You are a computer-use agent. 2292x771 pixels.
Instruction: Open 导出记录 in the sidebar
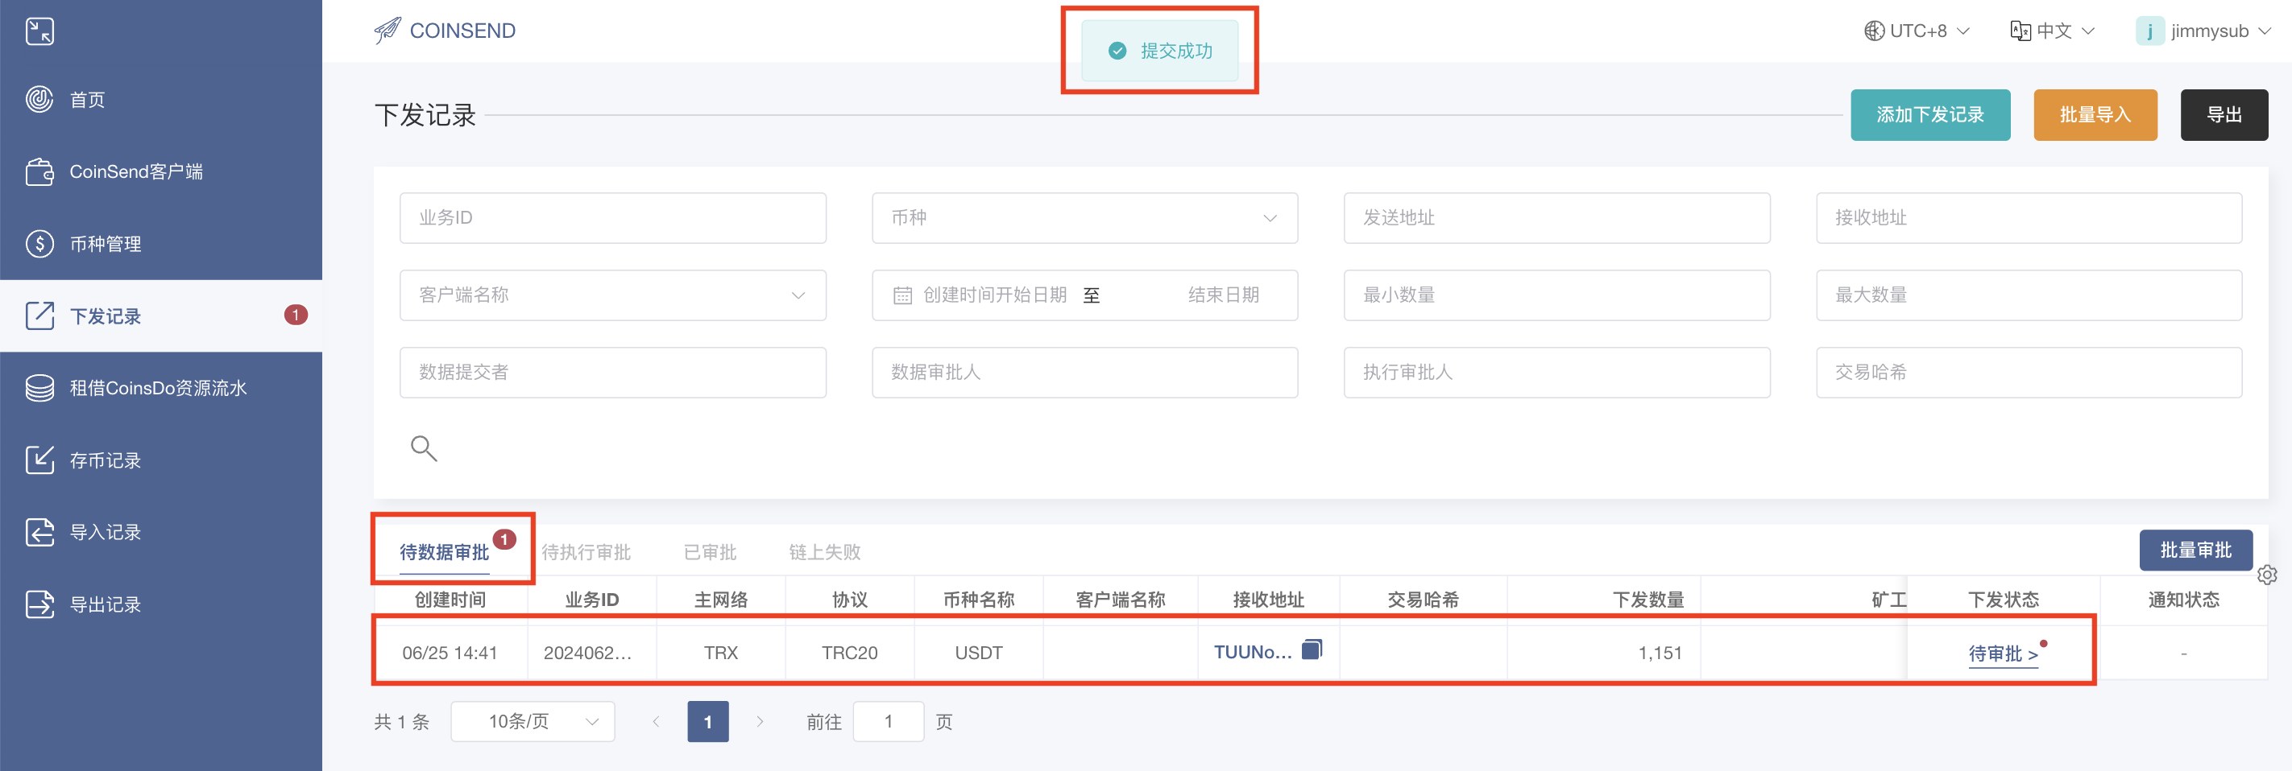(105, 604)
